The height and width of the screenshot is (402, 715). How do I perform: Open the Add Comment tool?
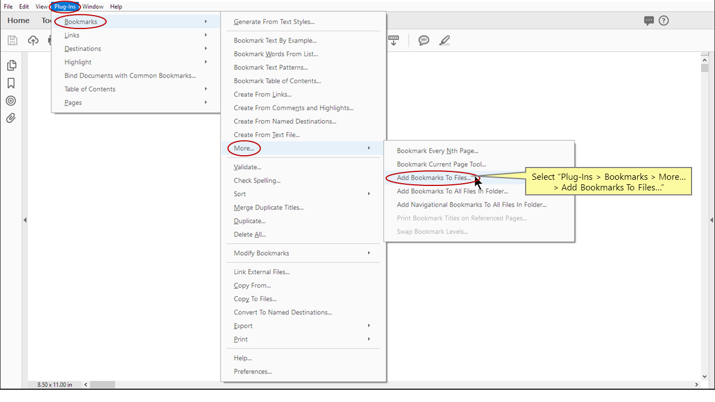[423, 40]
